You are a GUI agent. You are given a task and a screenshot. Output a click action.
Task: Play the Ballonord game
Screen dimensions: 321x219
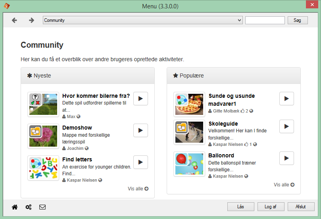(286, 158)
